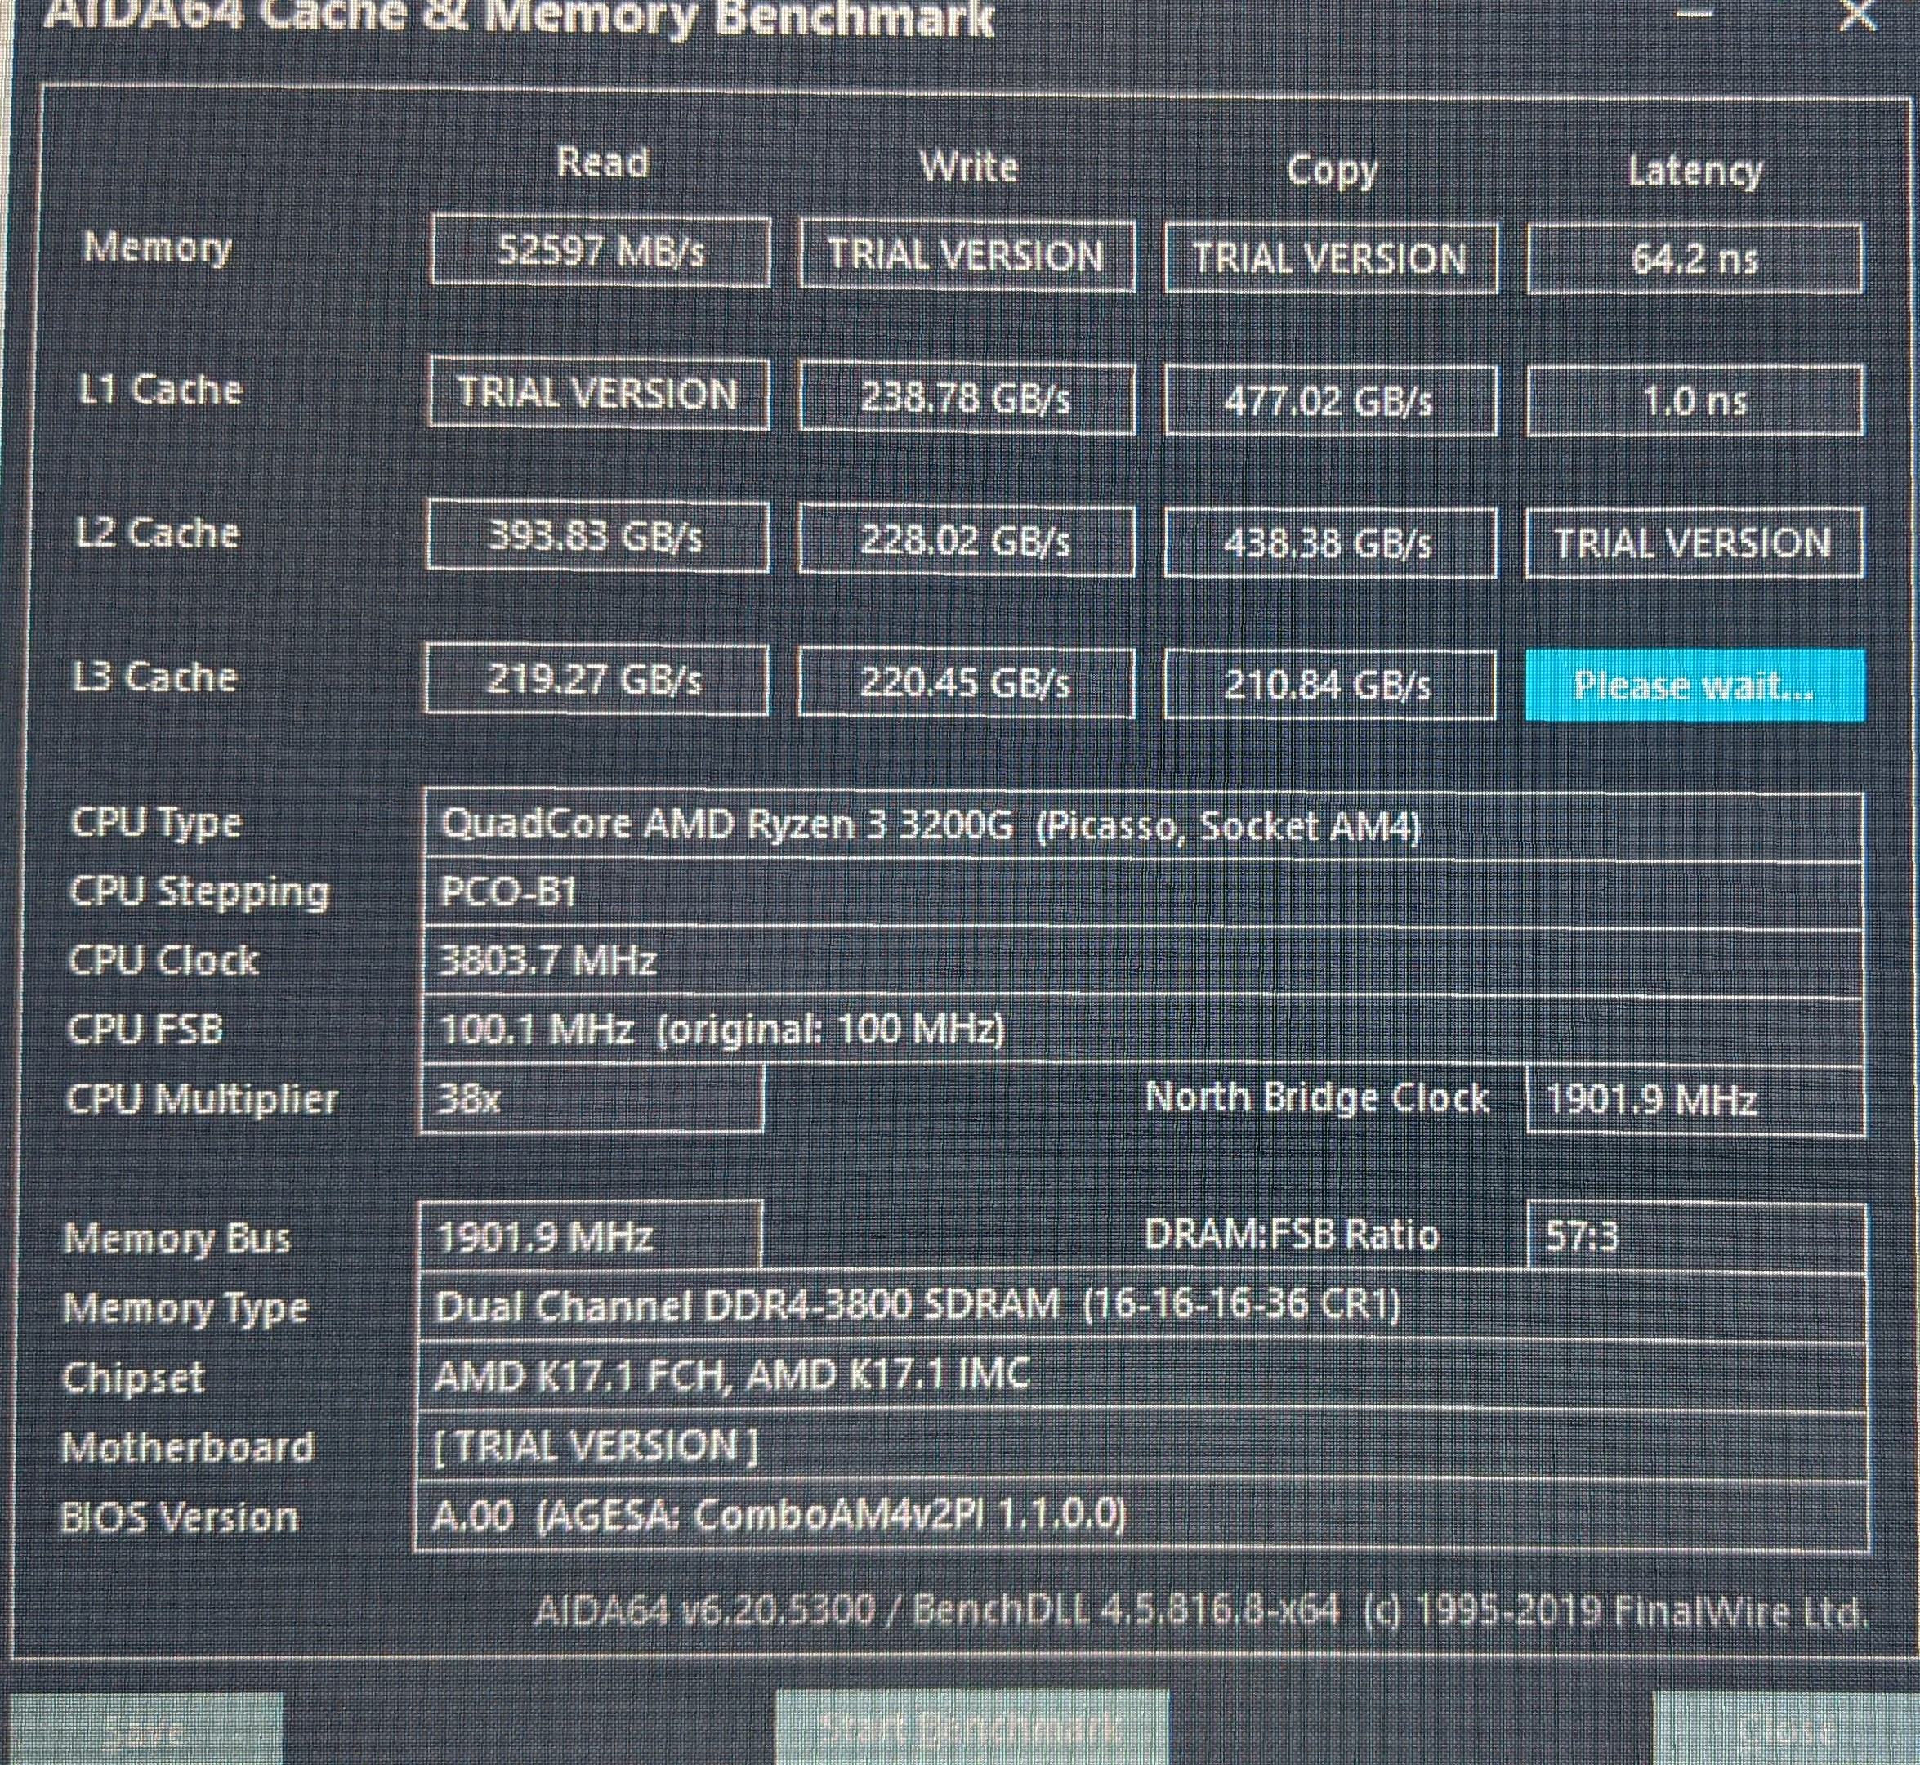Select the CPU Clock value 3803.7 MHz

pos(1143,962)
